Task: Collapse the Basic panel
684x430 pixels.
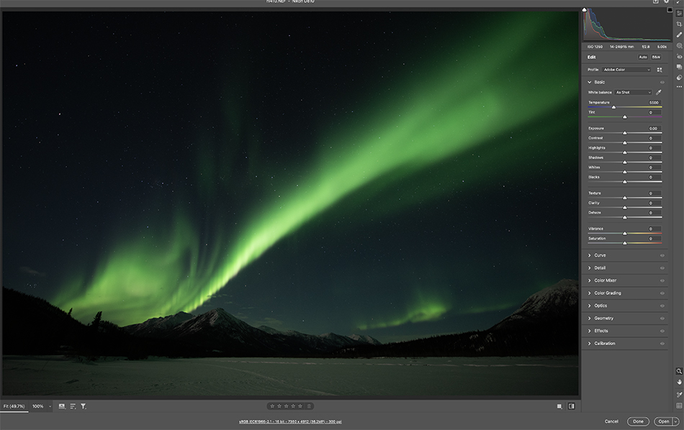Action: pyautogui.click(x=590, y=82)
